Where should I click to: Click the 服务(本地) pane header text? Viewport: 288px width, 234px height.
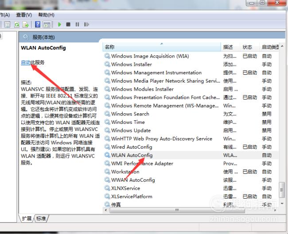click(x=43, y=37)
